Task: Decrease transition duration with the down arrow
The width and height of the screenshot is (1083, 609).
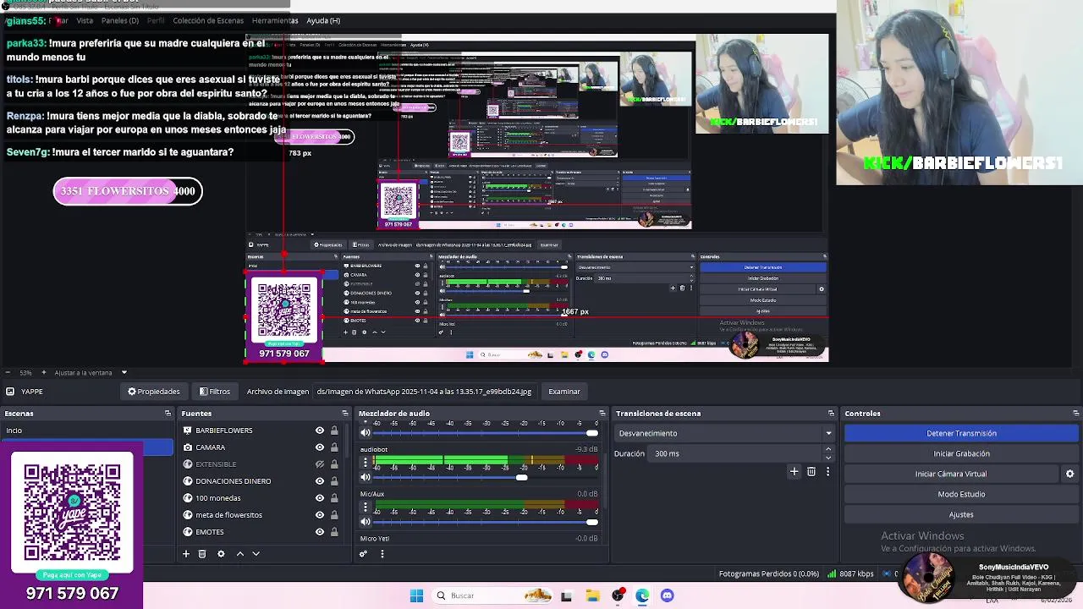Action: 828,458
